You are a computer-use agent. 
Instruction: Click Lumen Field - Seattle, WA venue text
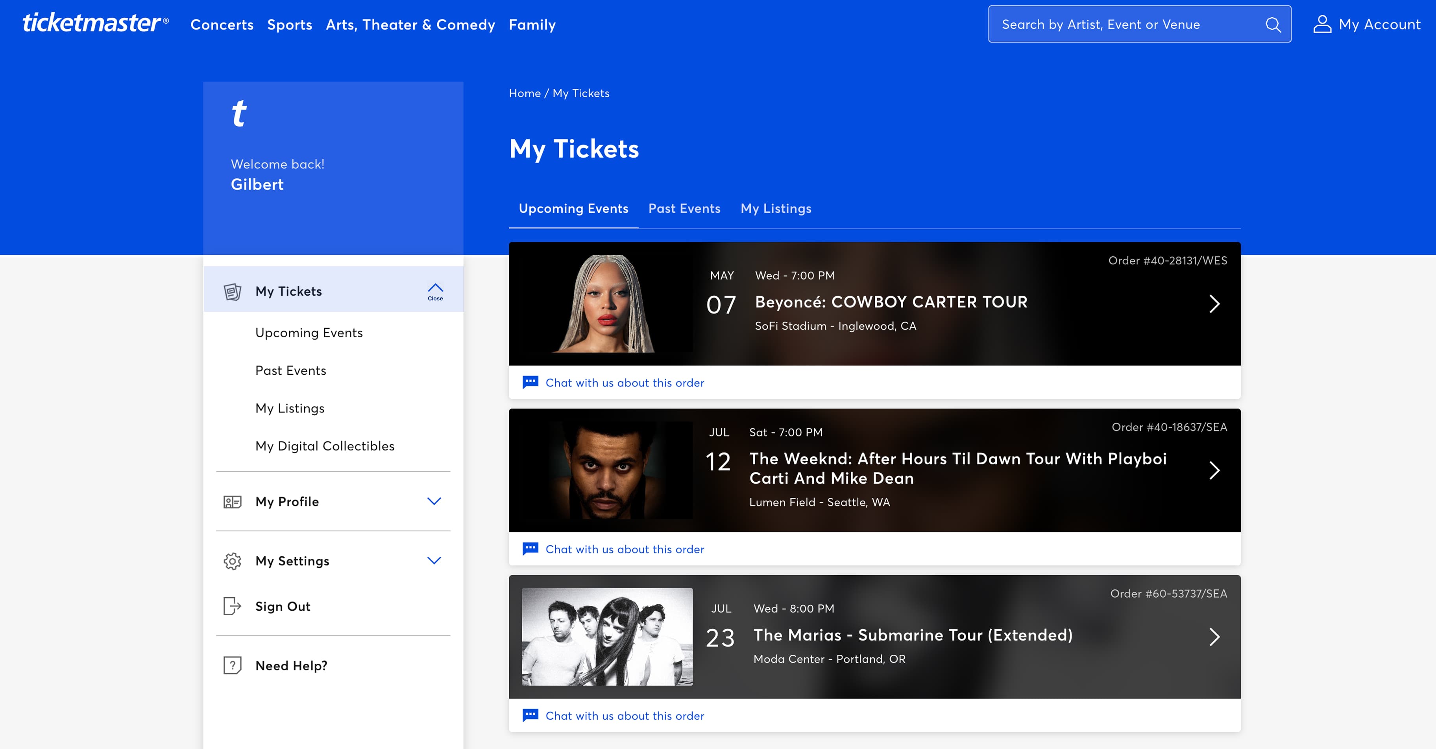point(819,502)
